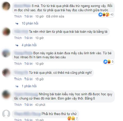Click Thích under 'Bọn này ngáo' comment

coord(18,64)
